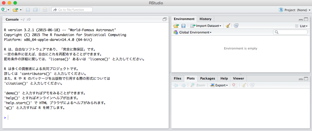312x131 pixels.
Task: Click the 'help.start()' line in console
Action: point(55,103)
